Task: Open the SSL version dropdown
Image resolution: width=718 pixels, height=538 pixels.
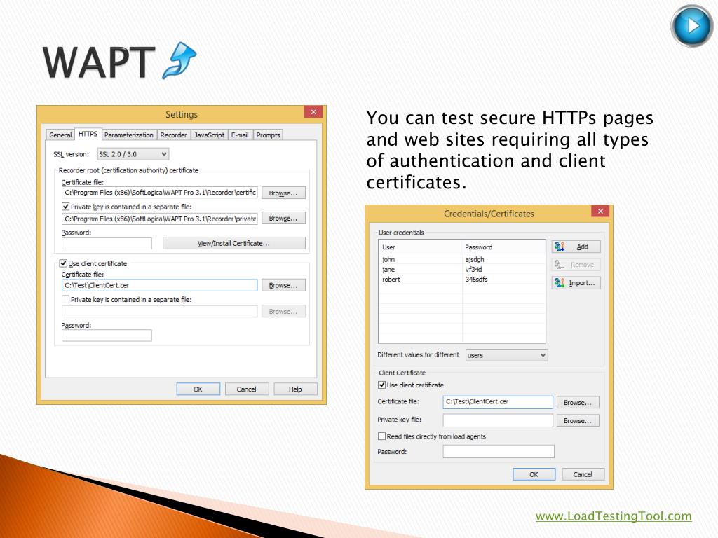Action: (133, 154)
